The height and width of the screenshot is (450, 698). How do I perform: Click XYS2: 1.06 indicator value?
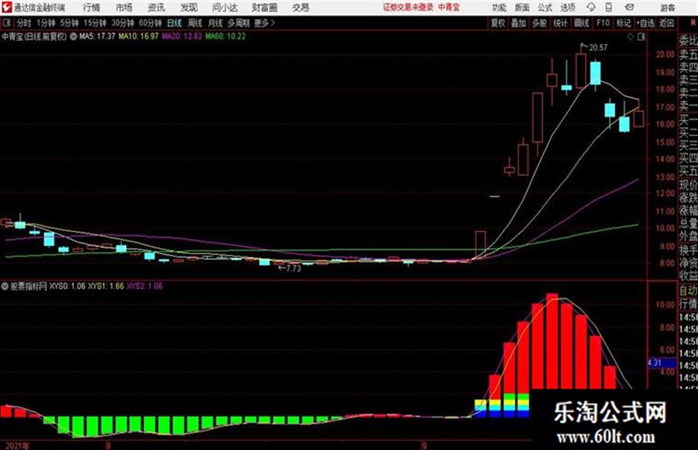(145, 286)
